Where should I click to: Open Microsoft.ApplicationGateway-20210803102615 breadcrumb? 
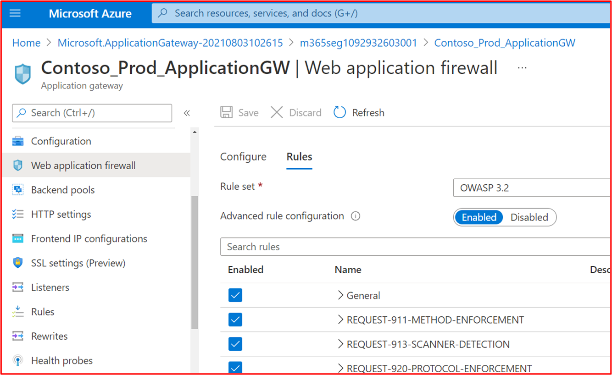coord(170,43)
